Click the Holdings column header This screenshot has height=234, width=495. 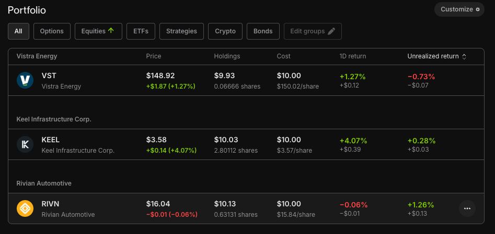[227, 56]
